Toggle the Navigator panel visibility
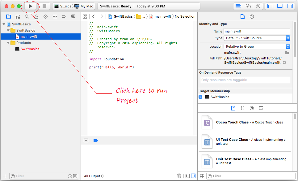This screenshot has height=181, width=298. [270, 6]
